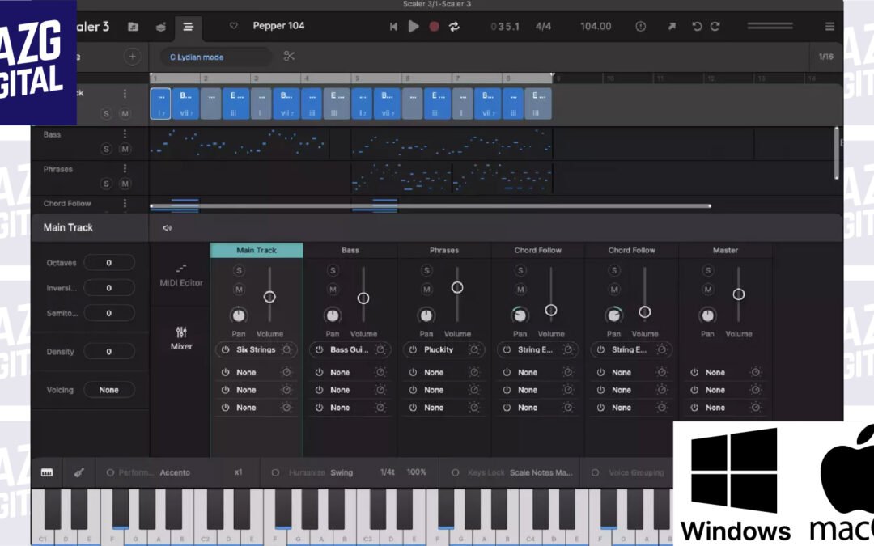Click the redo arrow icon
The image size is (874, 546).
pyautogui.click(x=715, y=26)
